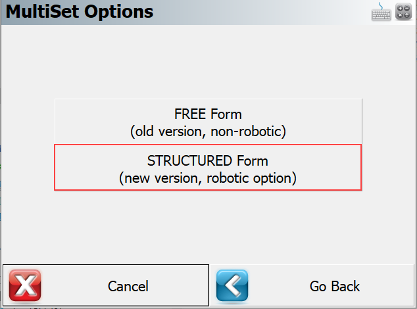Choose the non-robotic multiset form
417x309 pixels.
click(208, 122)
